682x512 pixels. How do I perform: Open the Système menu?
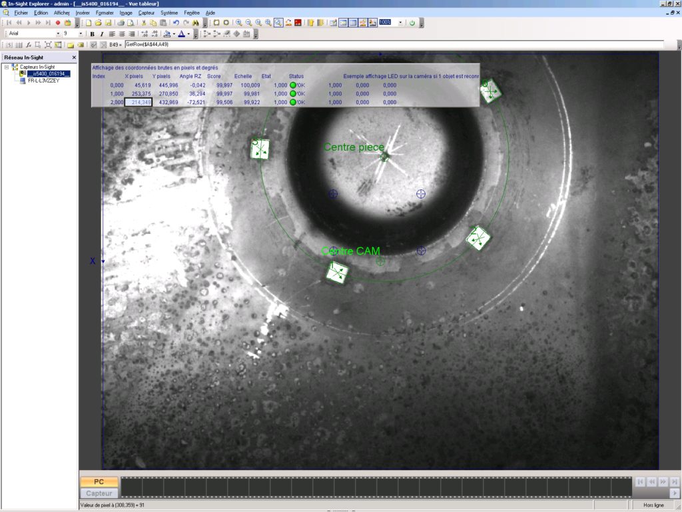(169, 13)
